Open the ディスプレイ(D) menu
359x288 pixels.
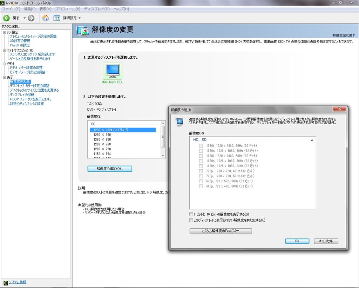[x=97, y=9]
